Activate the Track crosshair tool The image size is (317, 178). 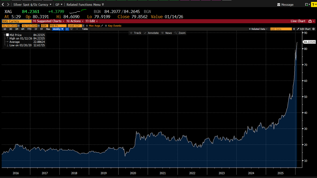(x=136, y=33)
